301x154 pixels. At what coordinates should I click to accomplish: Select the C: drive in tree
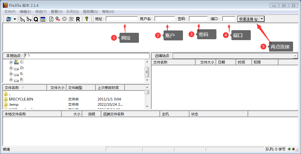(x=22, y=62)
